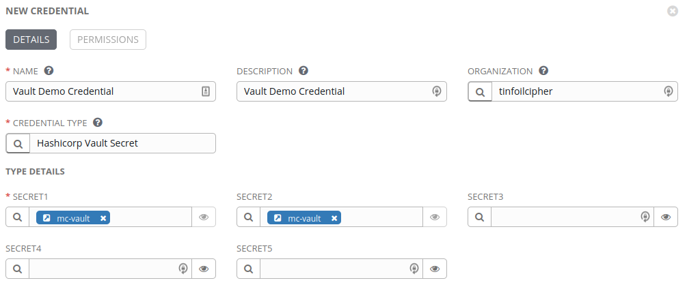
Task: Click the Secret3 field's external credential icon
Action: tap(644, 217)
